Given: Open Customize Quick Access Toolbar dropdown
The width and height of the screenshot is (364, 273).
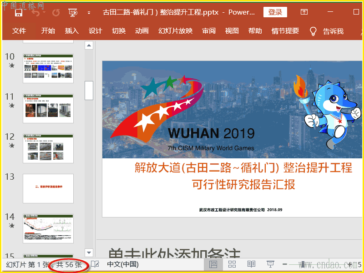Looking at the screenshot, I should [x=89, y=13].
